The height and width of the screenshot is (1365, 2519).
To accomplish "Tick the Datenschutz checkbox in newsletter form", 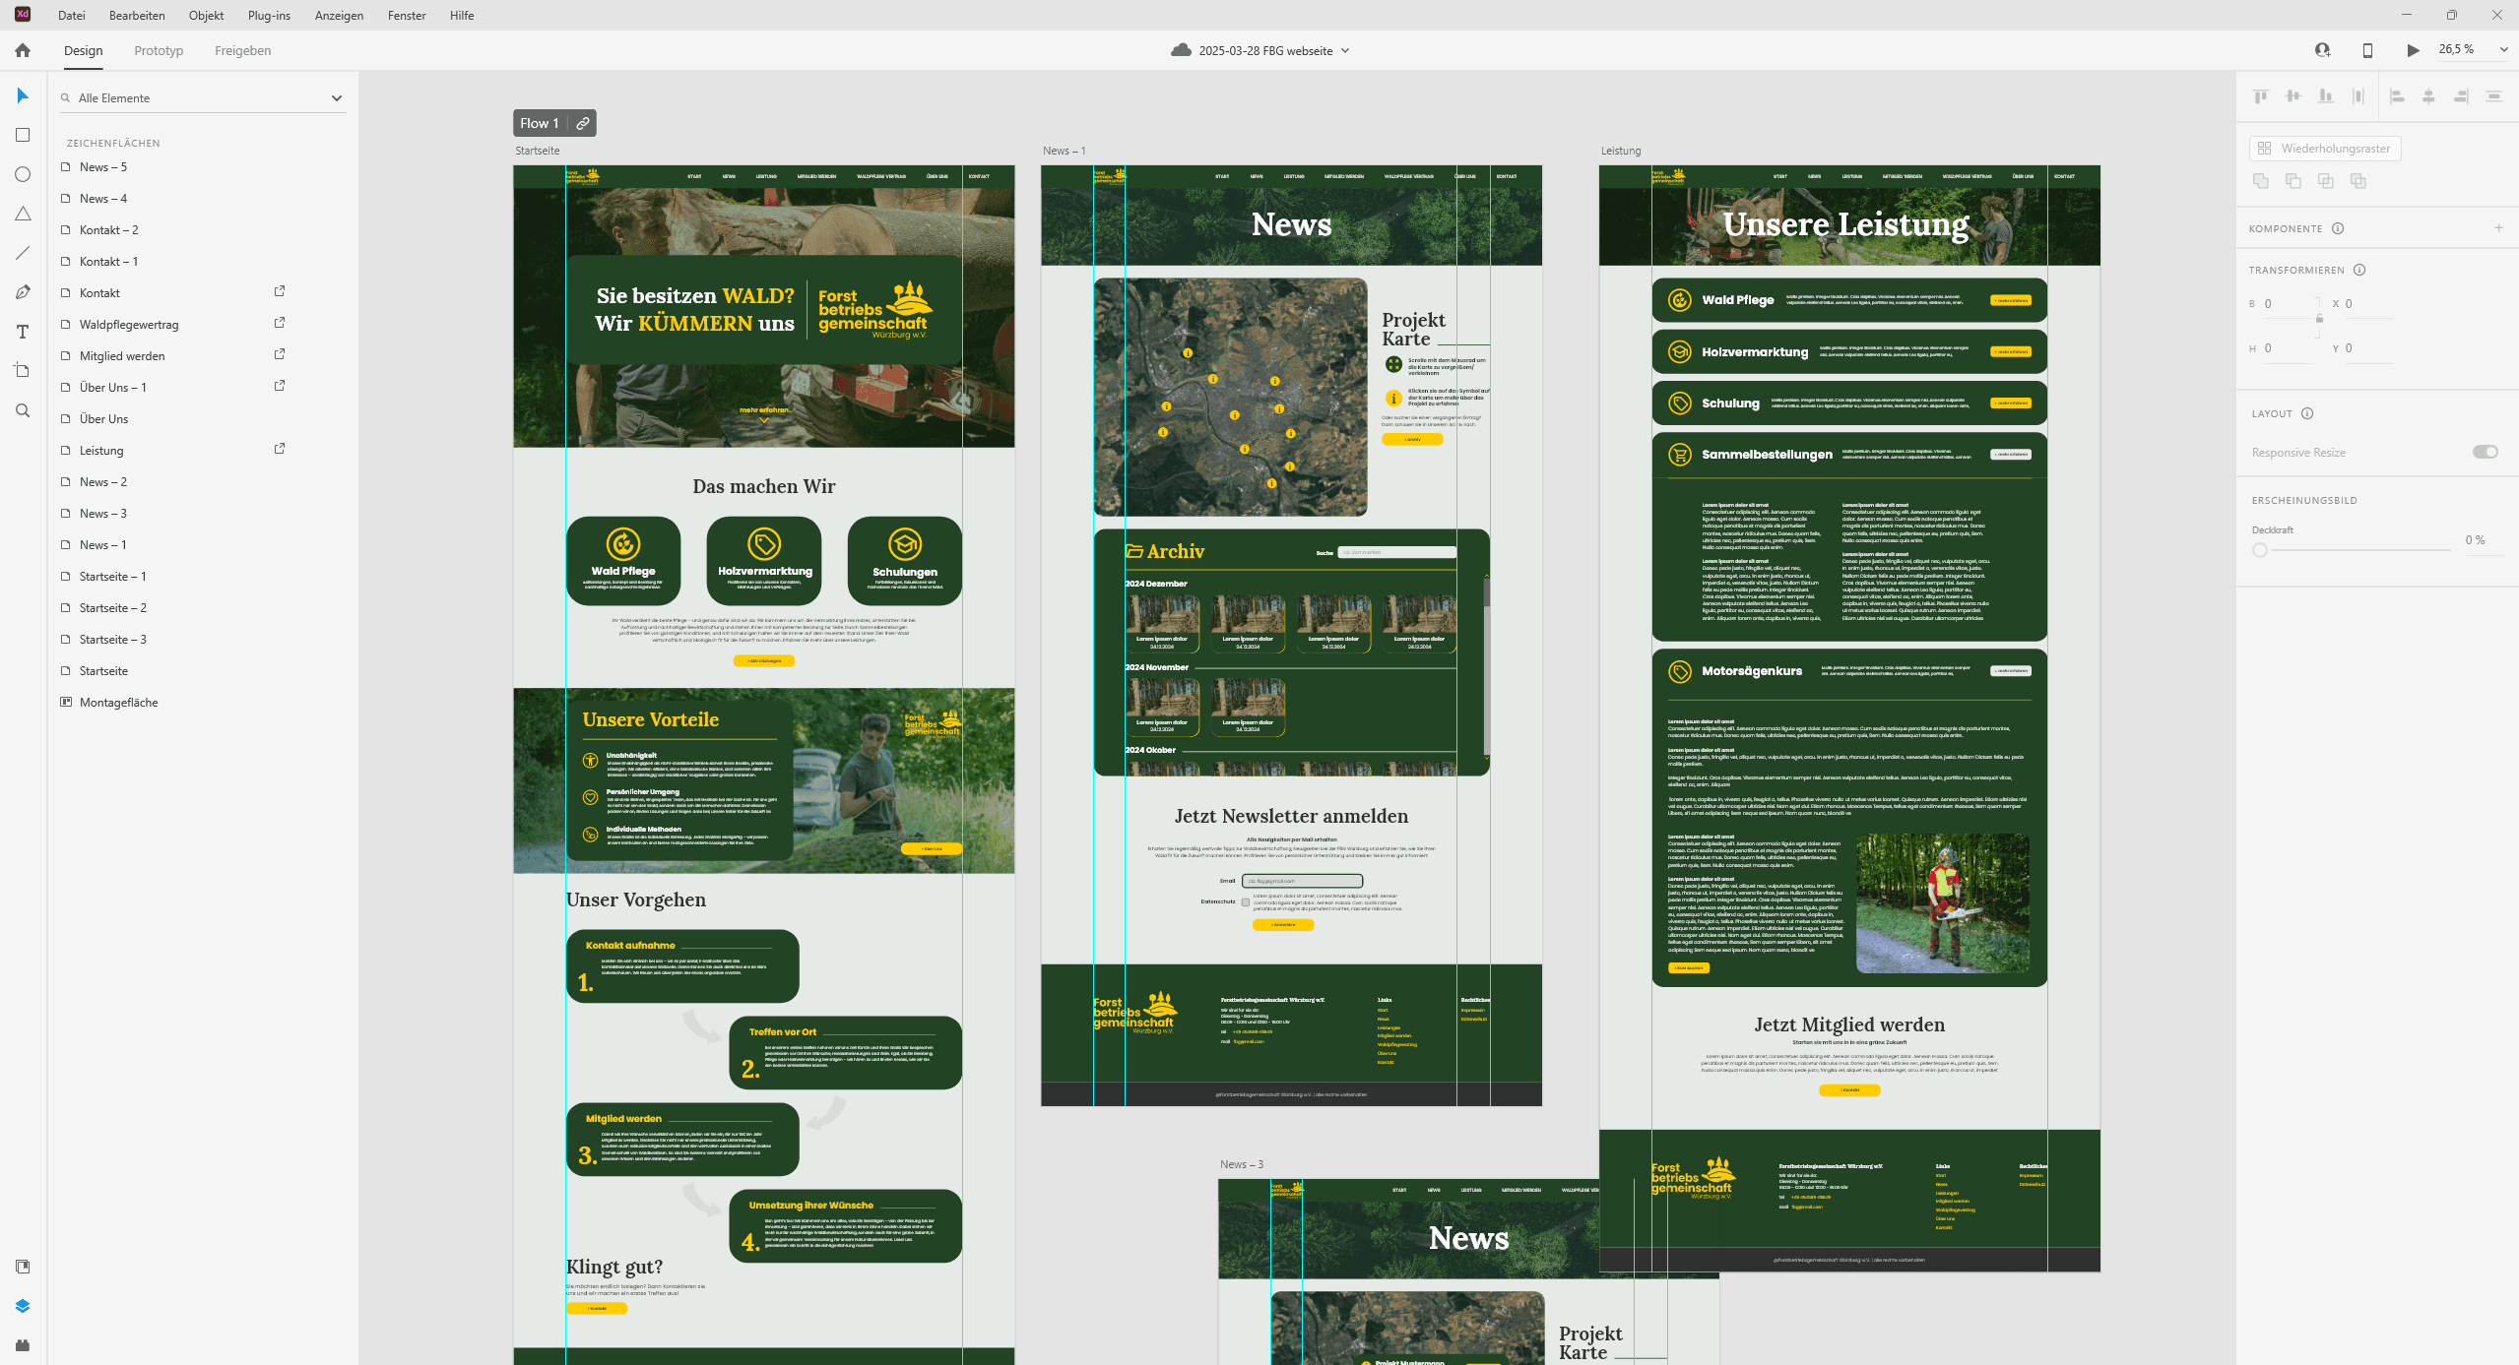I will [1246, 901].
